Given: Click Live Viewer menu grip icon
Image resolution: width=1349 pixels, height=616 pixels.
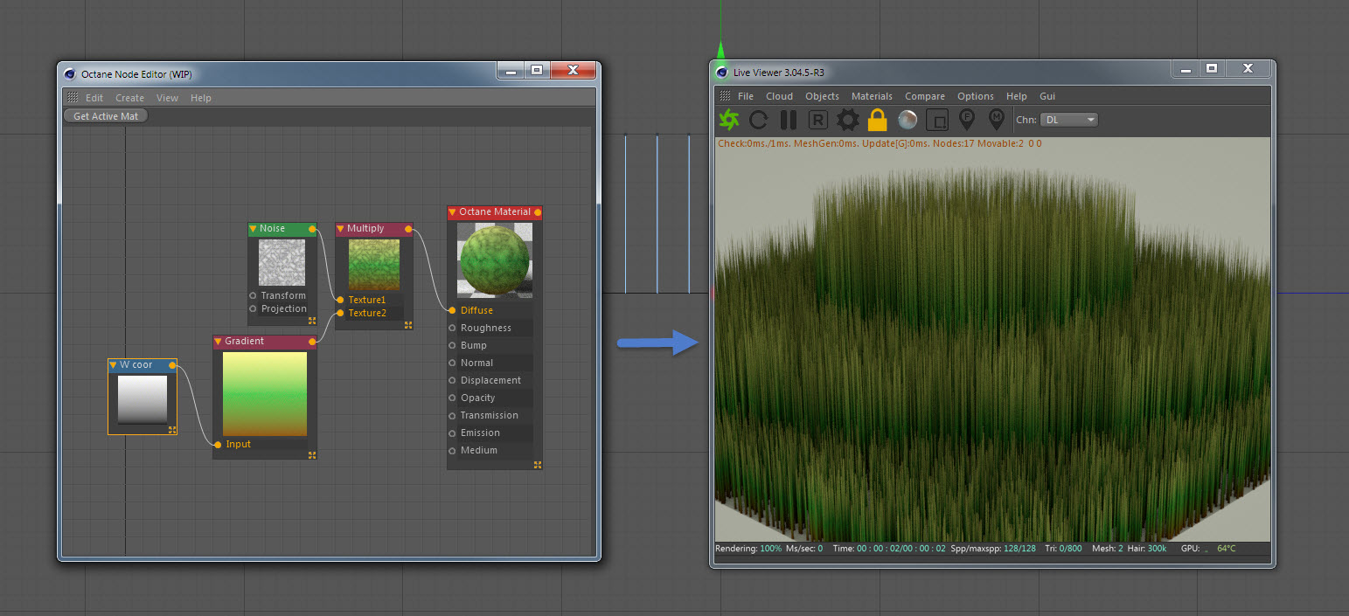Looking at the screenshot, I should (x=725, y=96).
